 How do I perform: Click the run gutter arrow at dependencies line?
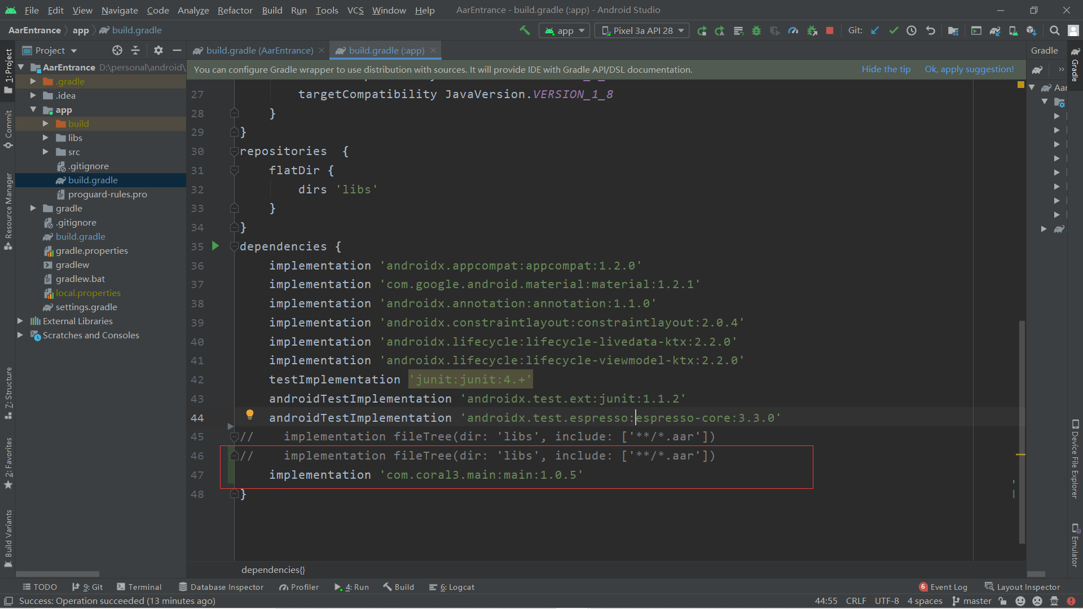(x=215, y=246)
